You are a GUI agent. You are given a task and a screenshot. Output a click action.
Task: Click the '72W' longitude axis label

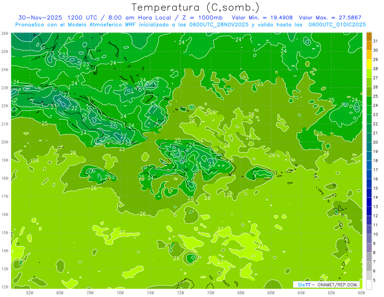[x=180, y=293]
